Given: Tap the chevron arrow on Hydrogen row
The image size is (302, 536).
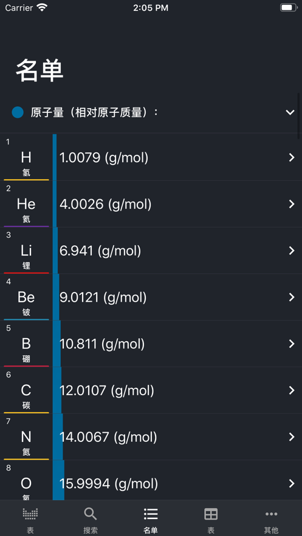Looking at the screenshot, I should tap(292, 158).
